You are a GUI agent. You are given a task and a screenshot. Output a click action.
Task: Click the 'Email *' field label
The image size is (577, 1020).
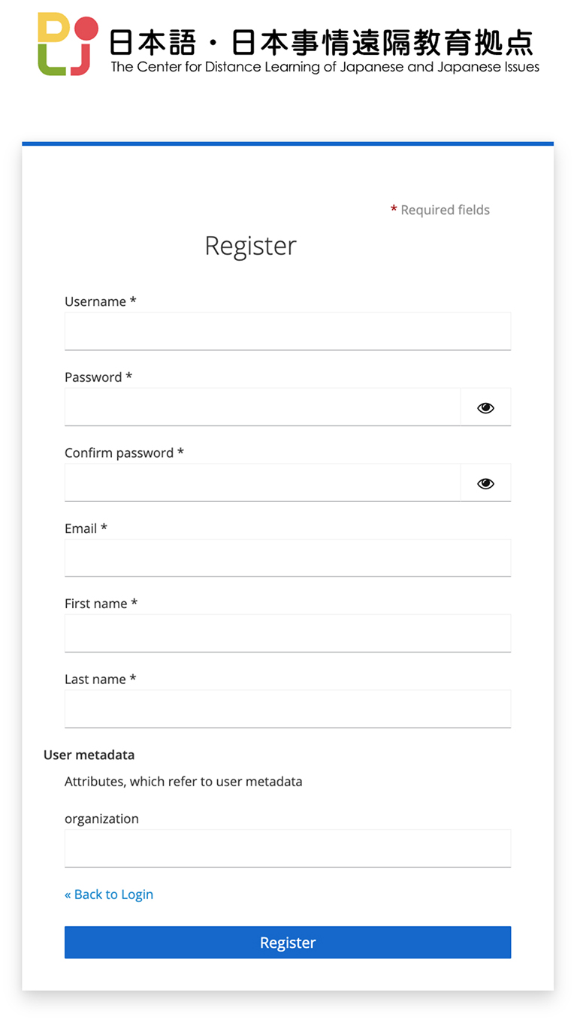coord(86,528)
